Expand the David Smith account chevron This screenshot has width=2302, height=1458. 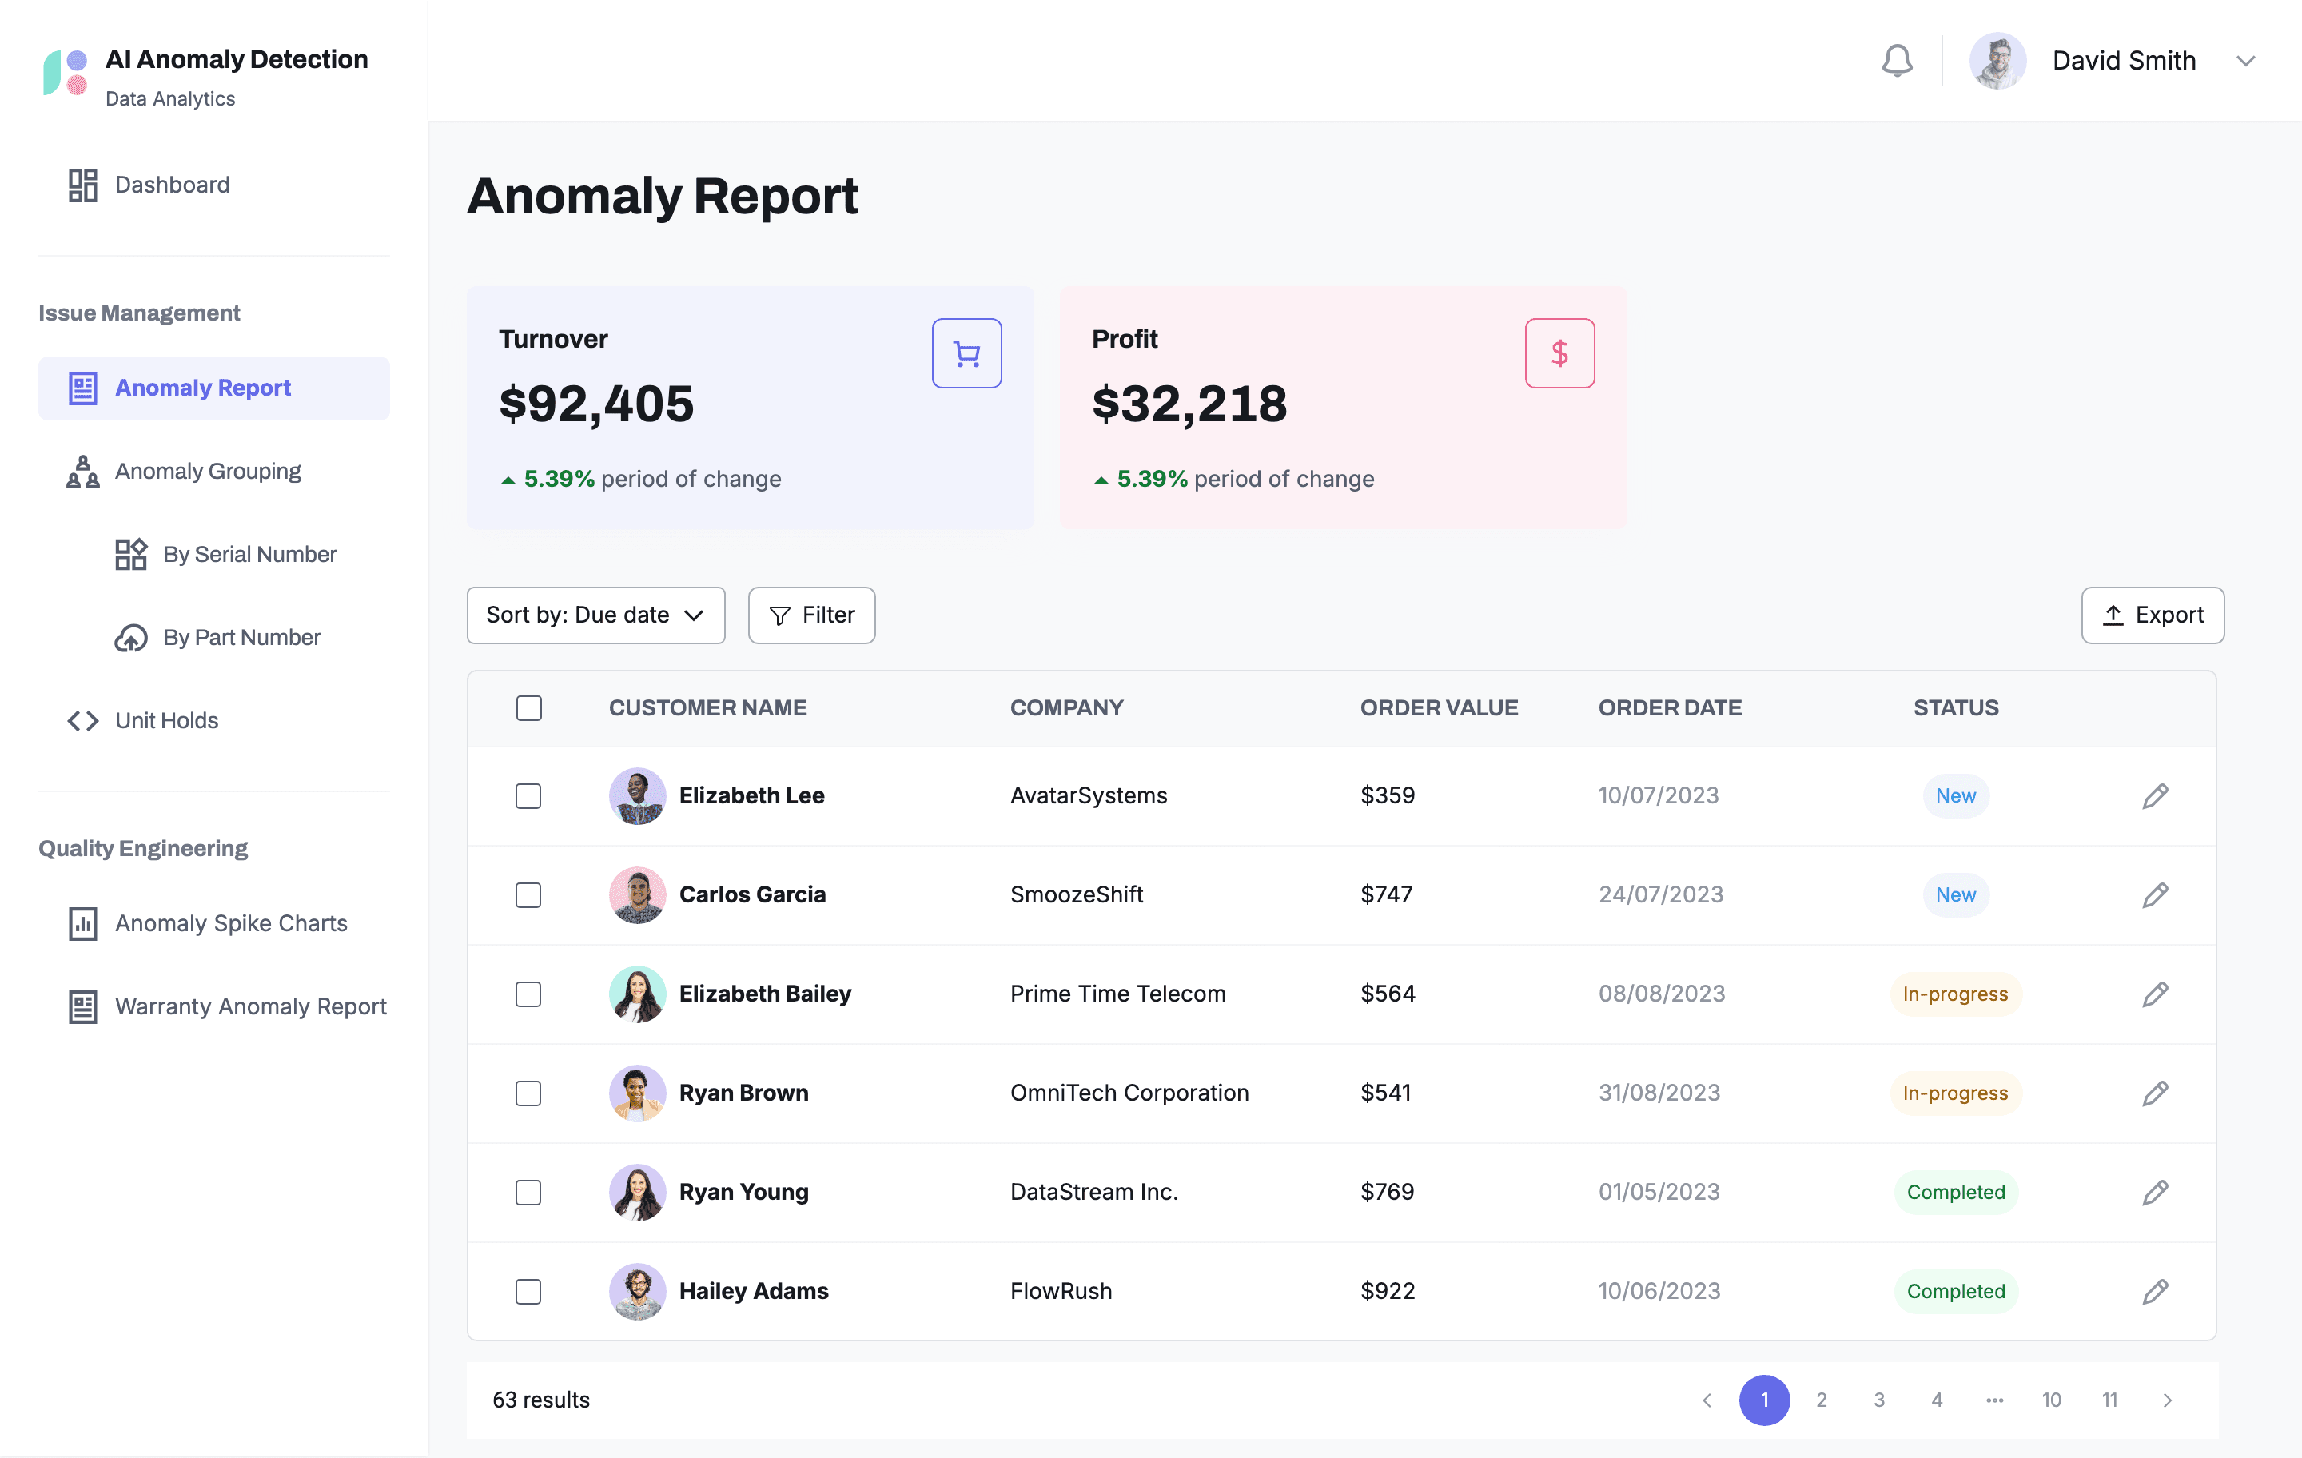[2245, 60]
